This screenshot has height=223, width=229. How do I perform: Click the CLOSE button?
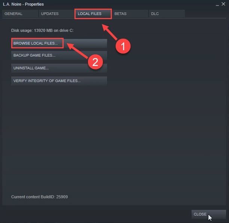pos(208,214)
